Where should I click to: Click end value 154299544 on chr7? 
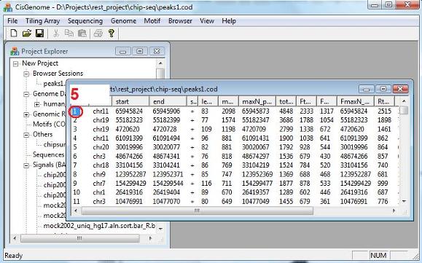tap(168, 184)
